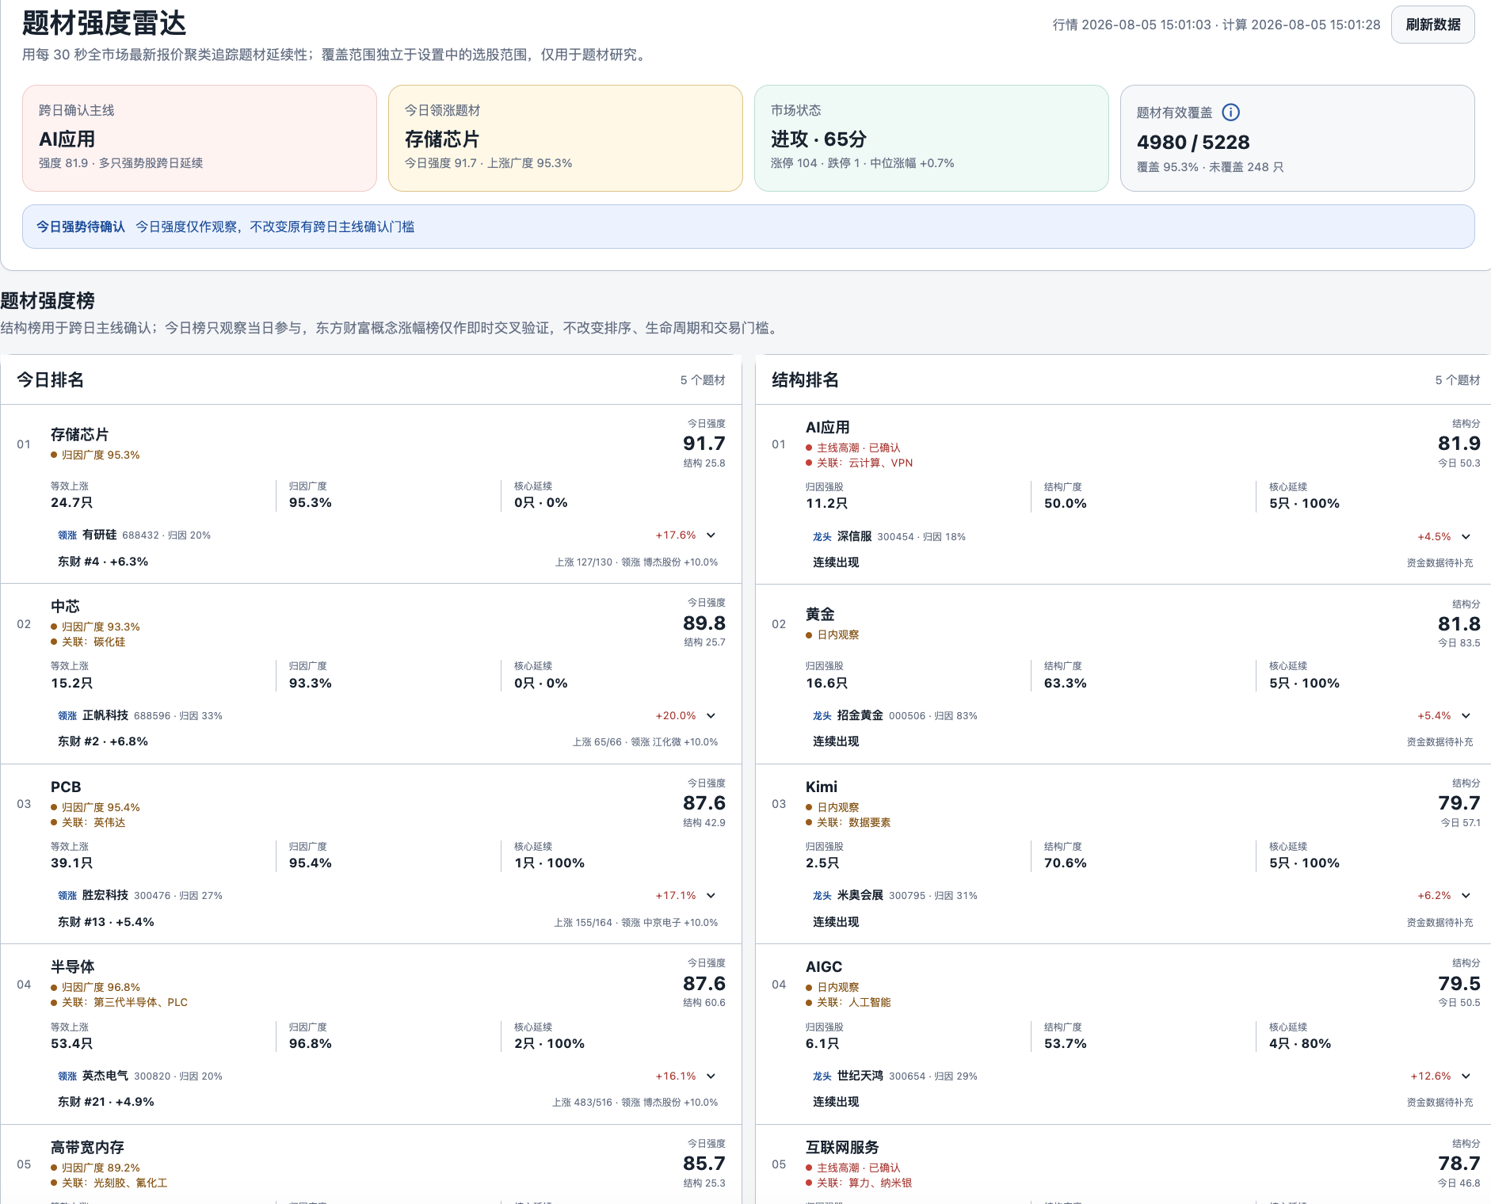This screenshot has height=1204, width=1491.
Task: Click 结构分 value 79.5
Action: coord(1459,984)
